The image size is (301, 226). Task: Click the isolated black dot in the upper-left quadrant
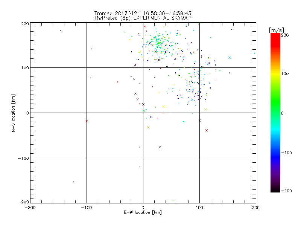point(61,31)
